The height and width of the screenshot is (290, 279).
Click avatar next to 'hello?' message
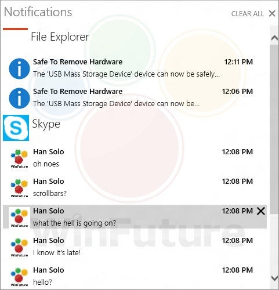coord(19,277)
